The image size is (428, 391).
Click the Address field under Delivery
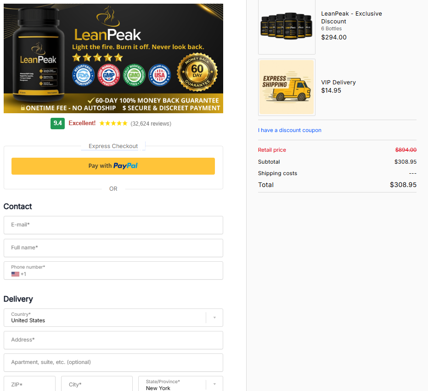(113, 340)
